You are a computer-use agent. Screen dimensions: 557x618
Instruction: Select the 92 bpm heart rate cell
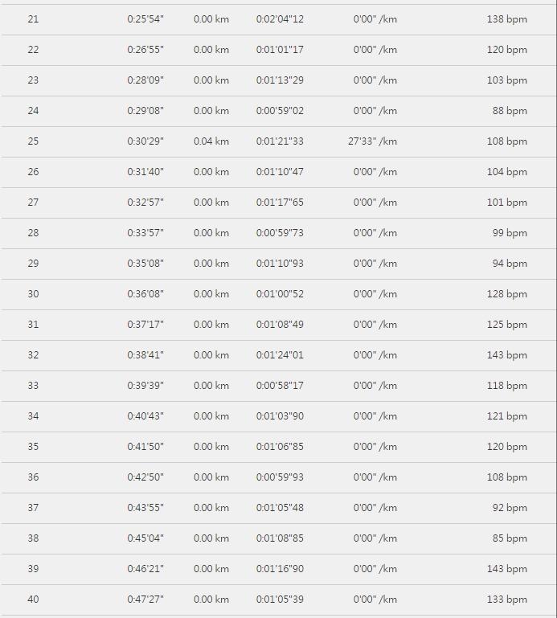point(510,507)
